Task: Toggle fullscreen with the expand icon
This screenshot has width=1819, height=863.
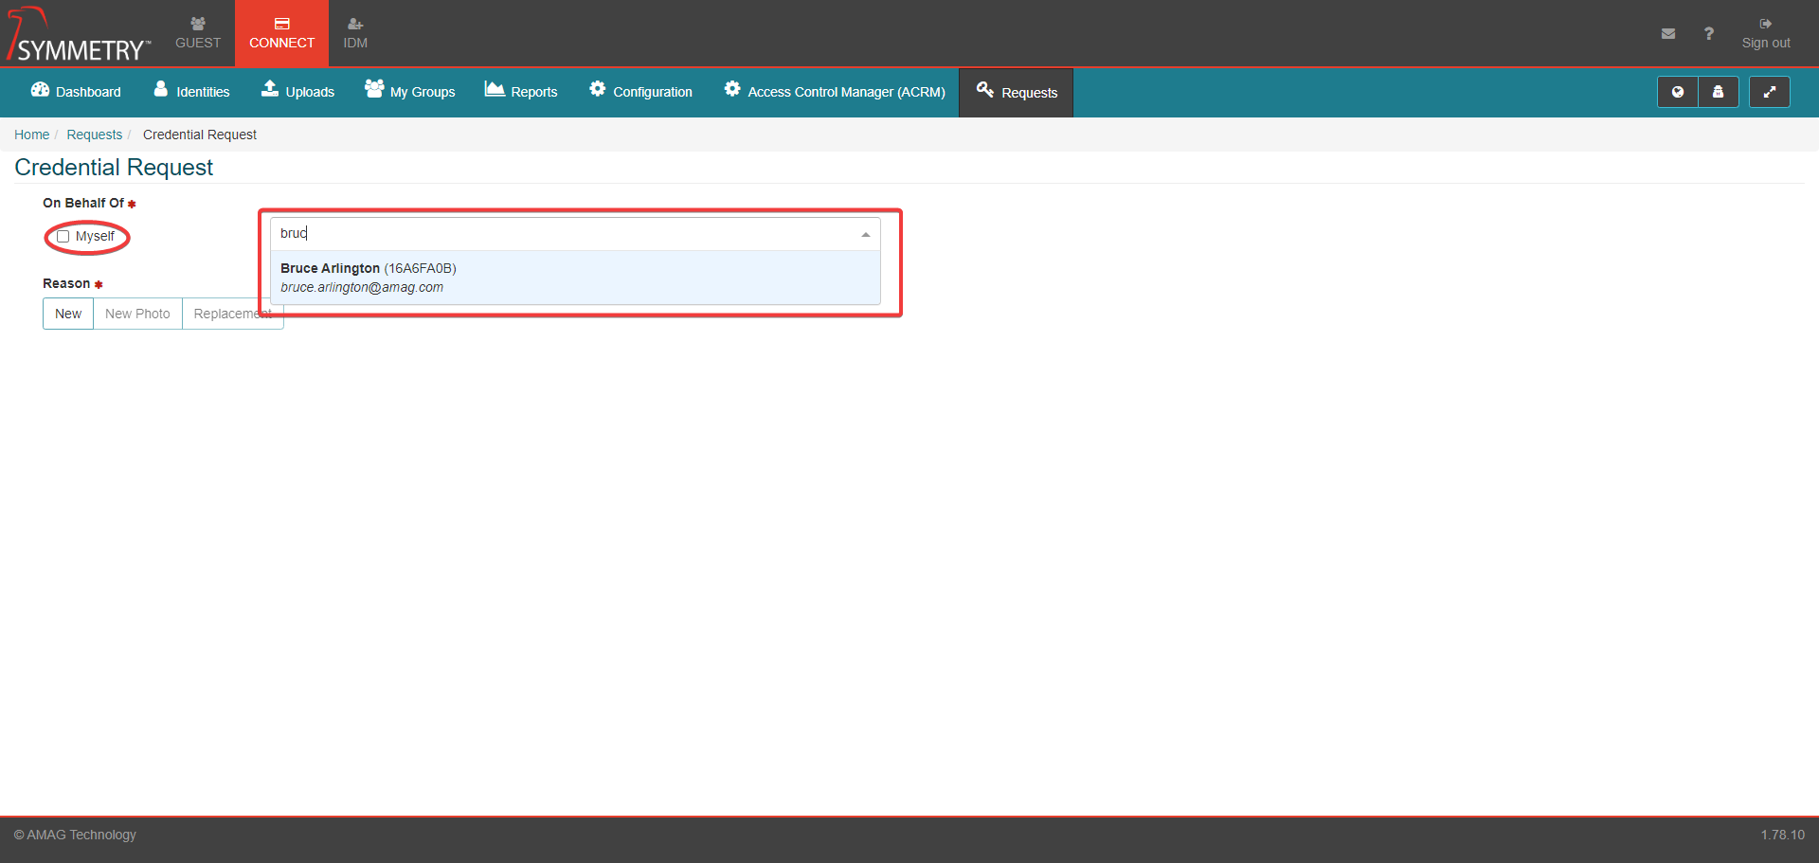Action: [x=1770, y=92]
